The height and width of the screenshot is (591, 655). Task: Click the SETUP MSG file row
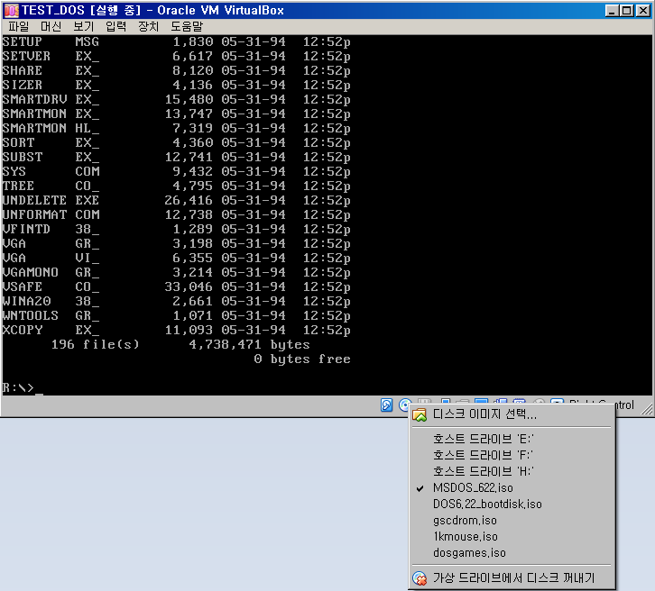point(176,41)
